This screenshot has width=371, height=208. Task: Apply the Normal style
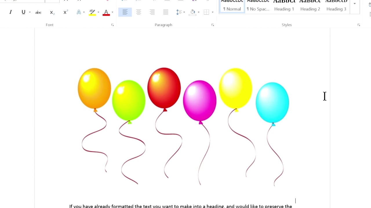click(x=232, y=6)
